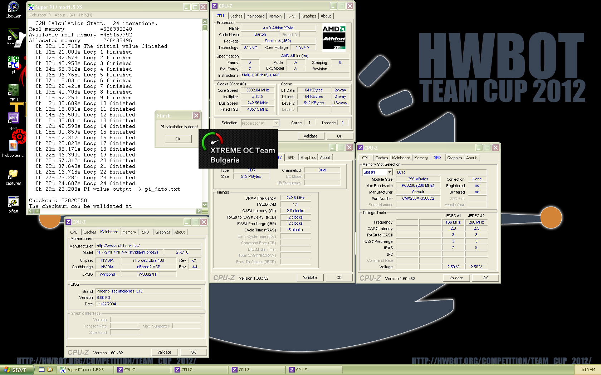Click Validate in the CPU tab window

(311, 136)
